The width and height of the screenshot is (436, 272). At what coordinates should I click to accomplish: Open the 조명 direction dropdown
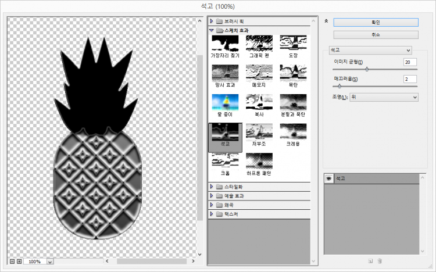pos(384,98)
